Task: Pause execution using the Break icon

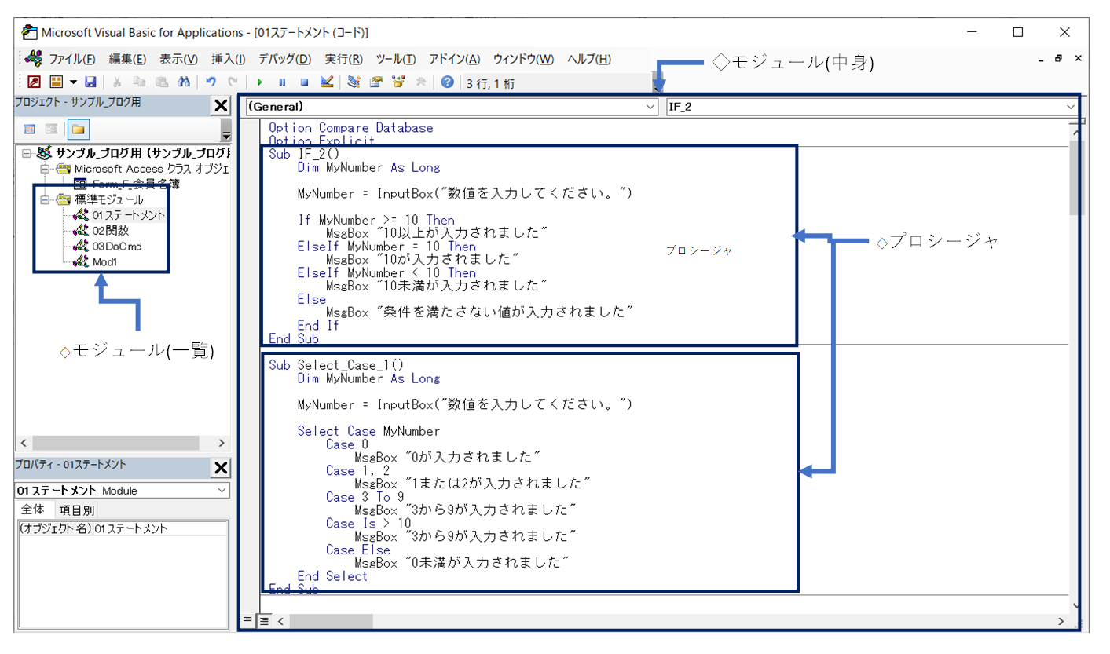Action: (x=283, y=82)
